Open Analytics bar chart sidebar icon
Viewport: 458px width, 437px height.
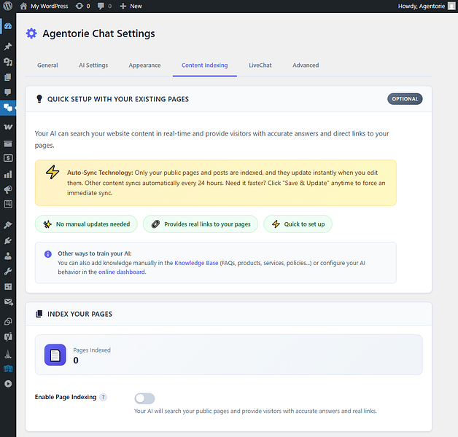tap(8, 175)
